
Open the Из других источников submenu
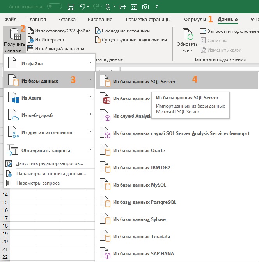tap(49, 131)
